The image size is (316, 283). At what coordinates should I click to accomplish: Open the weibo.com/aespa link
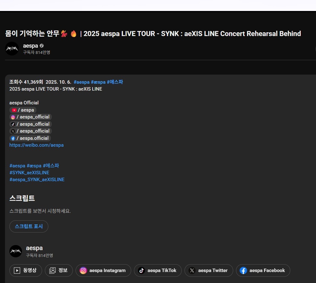(x=36, y=145)
